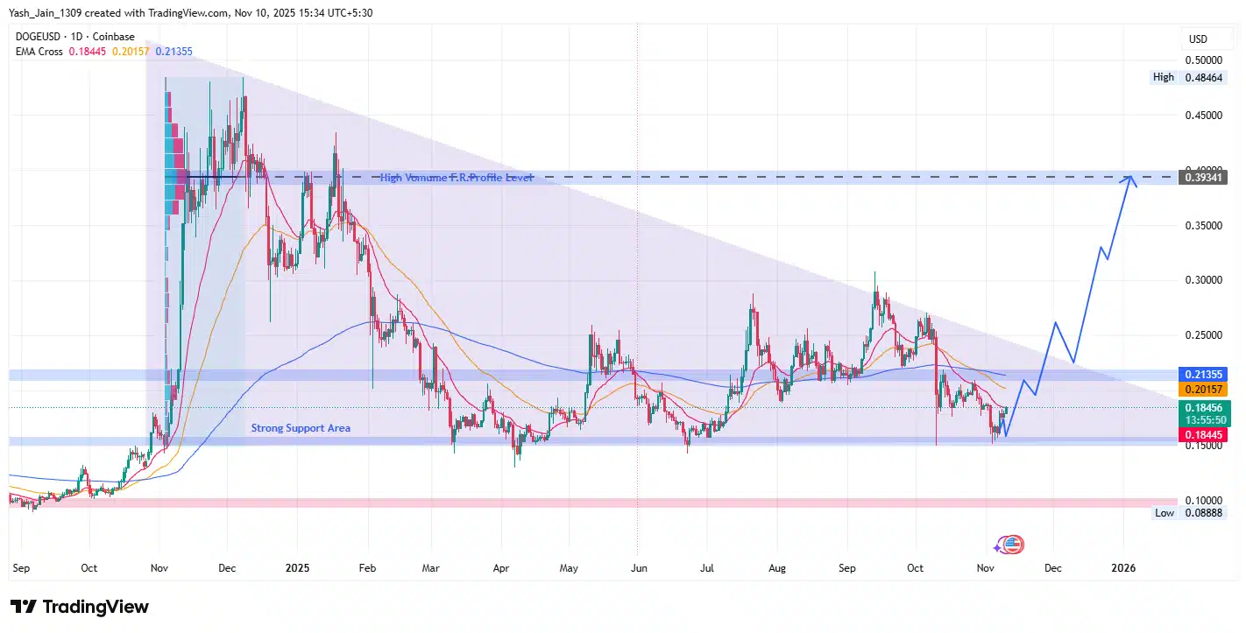Click the 13:55:50 bar countdown timer

point(1204,420)
